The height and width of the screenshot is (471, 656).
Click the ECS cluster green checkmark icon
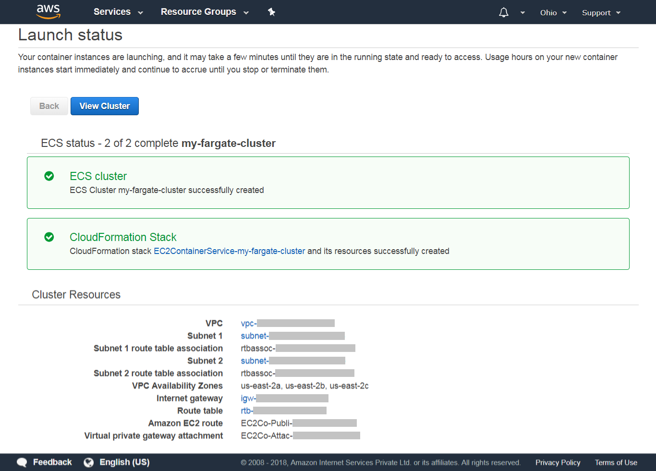pos(49,176)
